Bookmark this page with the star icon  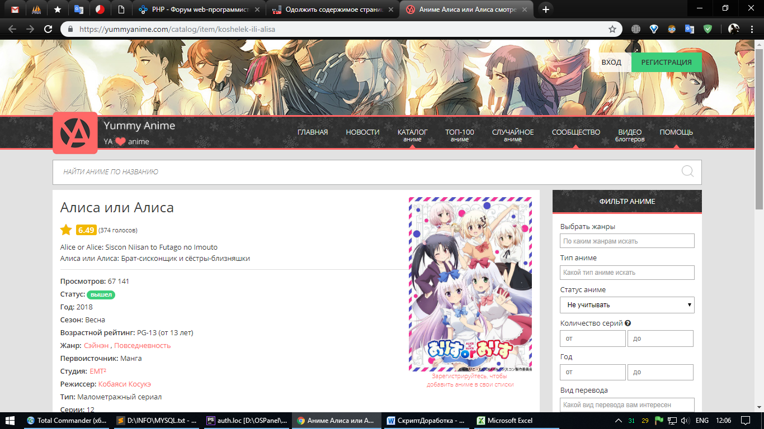612,29
